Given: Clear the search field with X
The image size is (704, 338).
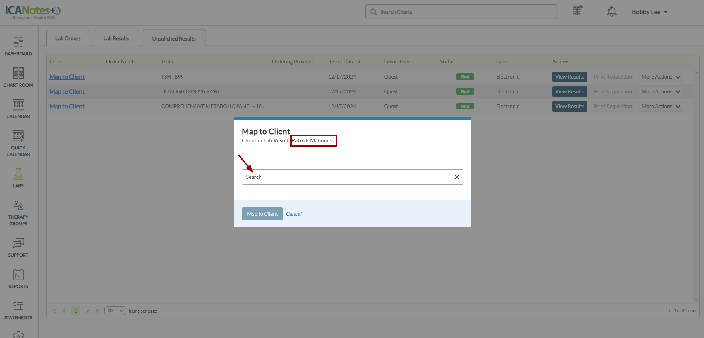Looking at the screenshot, I should tap(457, 177).
